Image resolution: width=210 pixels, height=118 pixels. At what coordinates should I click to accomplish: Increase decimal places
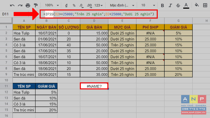coord(89,6)
